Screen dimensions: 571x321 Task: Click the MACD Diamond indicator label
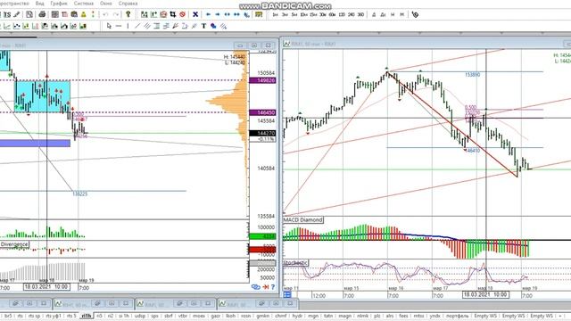303,220
